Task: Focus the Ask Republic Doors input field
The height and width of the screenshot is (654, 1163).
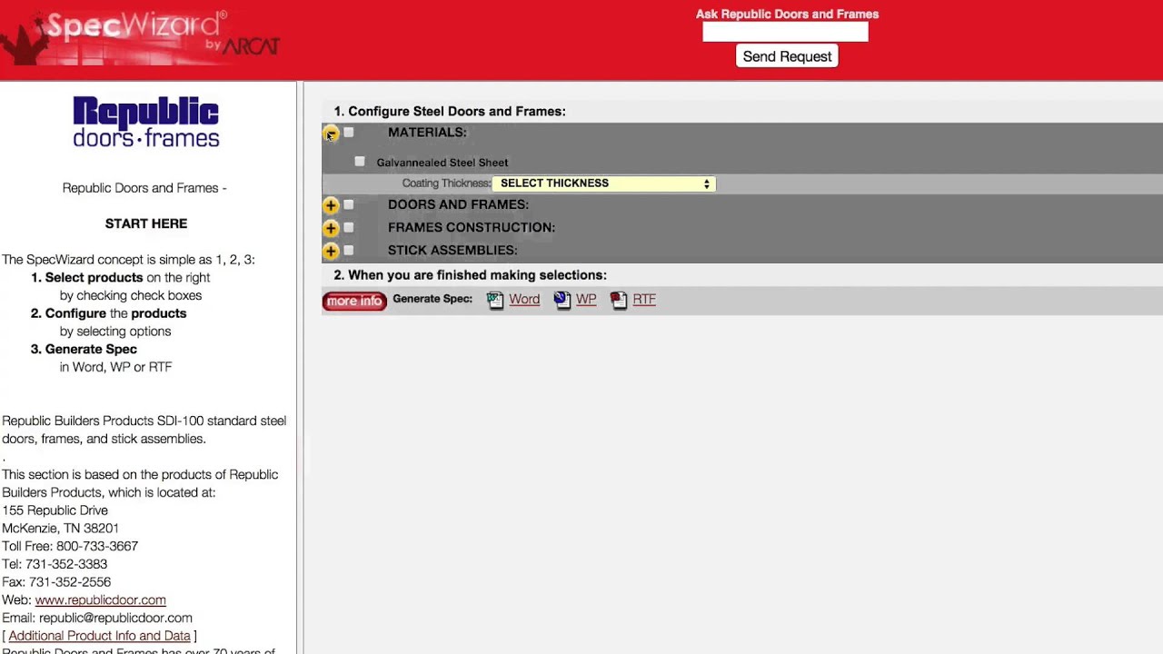Action: [786, 32]
